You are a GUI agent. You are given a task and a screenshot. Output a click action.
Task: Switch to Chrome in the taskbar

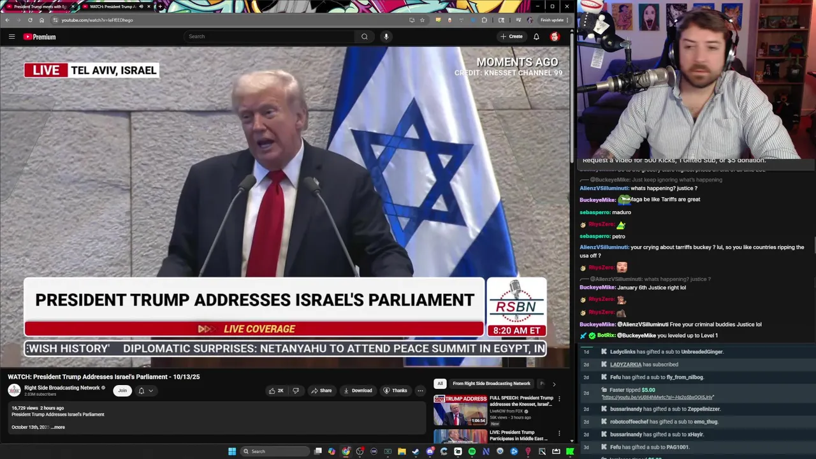(x=346, y=451)
